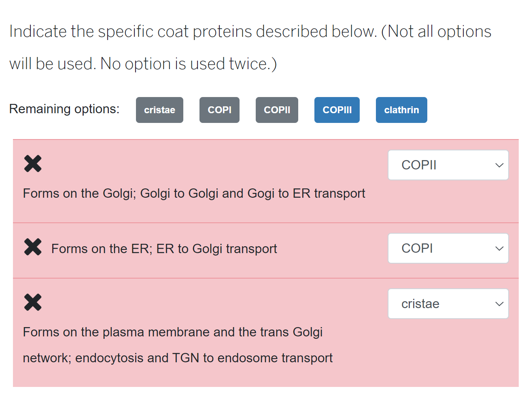Viewport: 524px width, 412px height.
Task: Click the blue COPIII option chip
Action: tap(337, 110)
